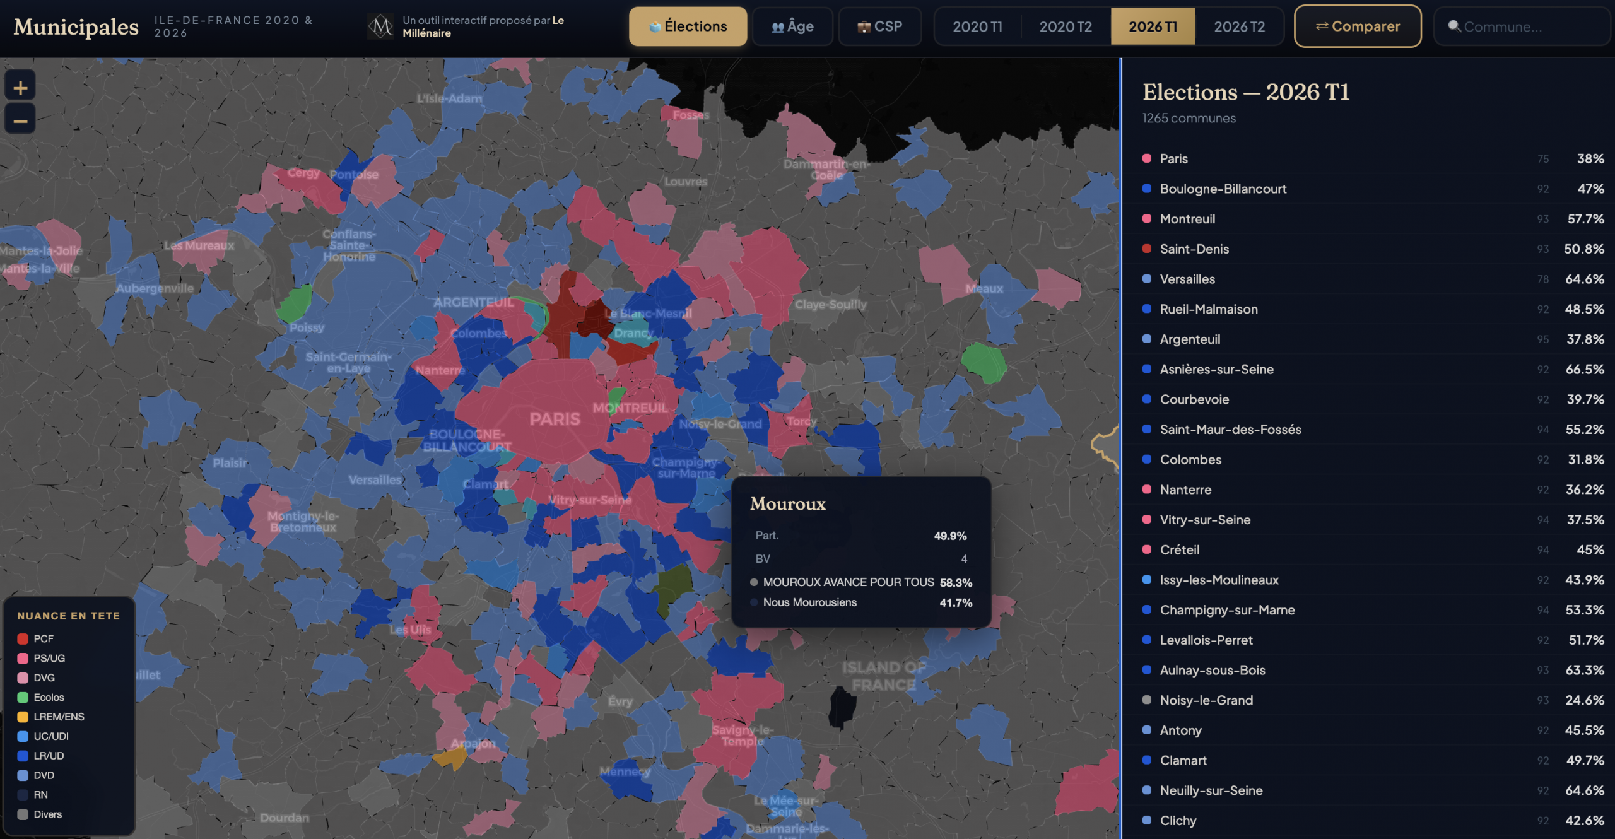Open Versailles row in communes list
Image resolution: width=1615 pixels, height=839 pixels.
(x=1187, y=279)
